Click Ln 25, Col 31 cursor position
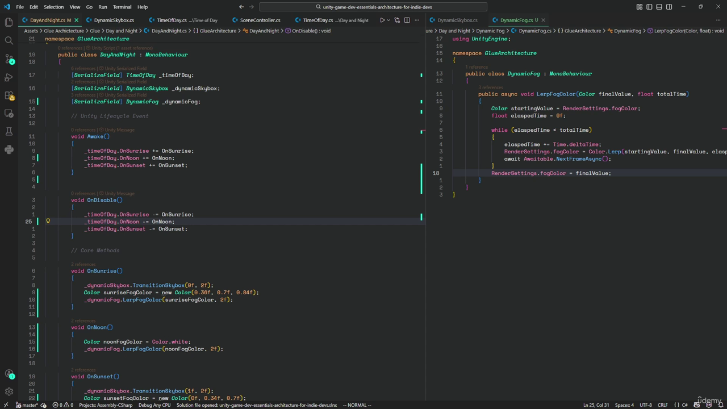Image resolution: width=727 pixels, height=409 pixels. point(596,405)
